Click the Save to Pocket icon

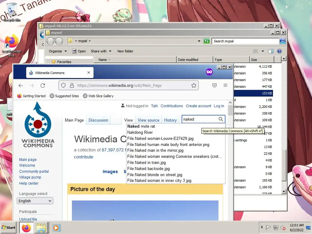click(x=214, y=85)
